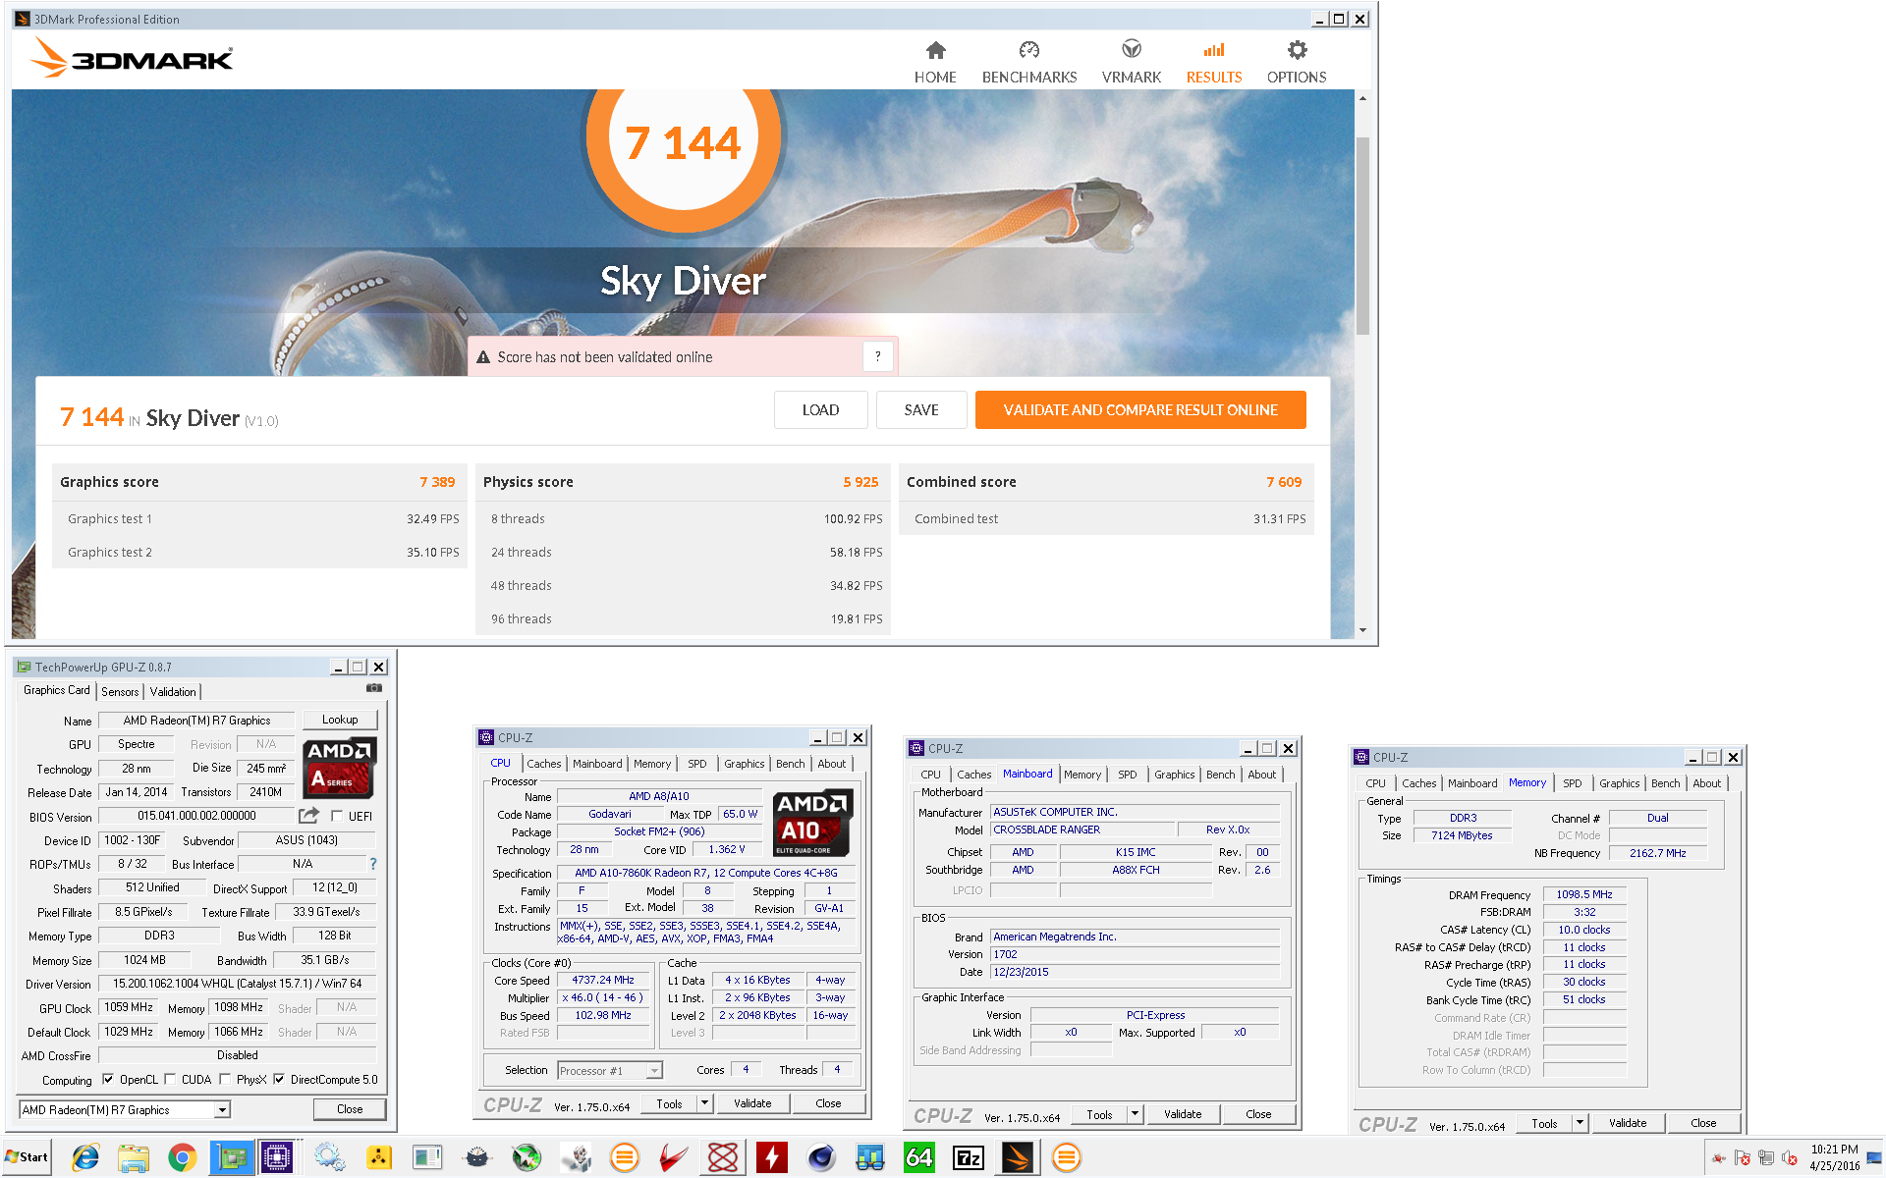
Task: Click the Combined score 7 609 value
Action: pos(1284,482)
